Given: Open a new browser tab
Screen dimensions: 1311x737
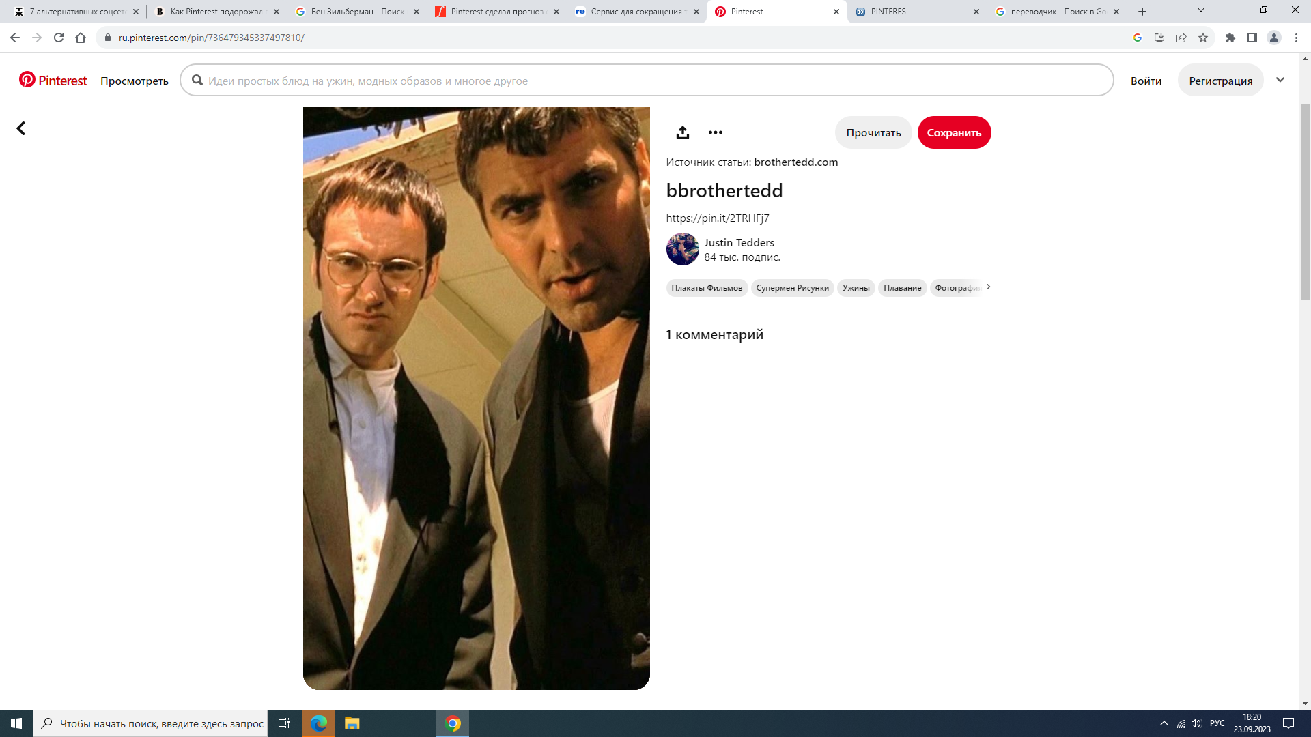Looking at the screenshot, I should point(1142,12).
